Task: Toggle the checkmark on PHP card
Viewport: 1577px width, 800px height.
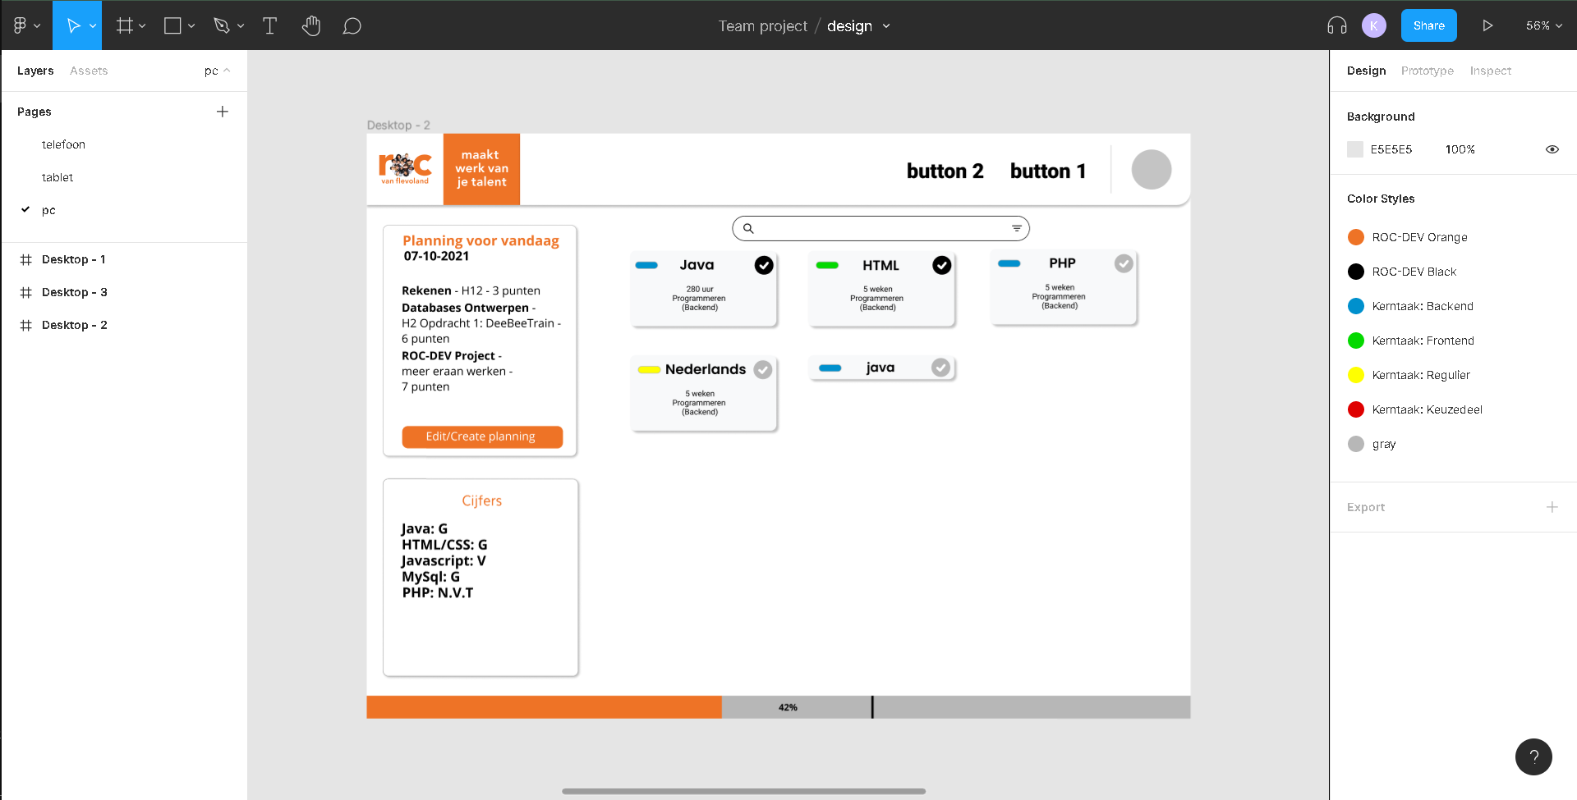Action: tap(1124, 263)
